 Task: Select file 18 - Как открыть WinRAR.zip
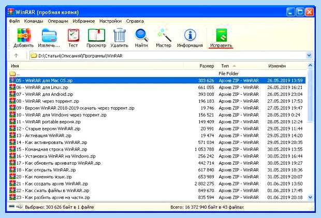(x=157, y=170)
